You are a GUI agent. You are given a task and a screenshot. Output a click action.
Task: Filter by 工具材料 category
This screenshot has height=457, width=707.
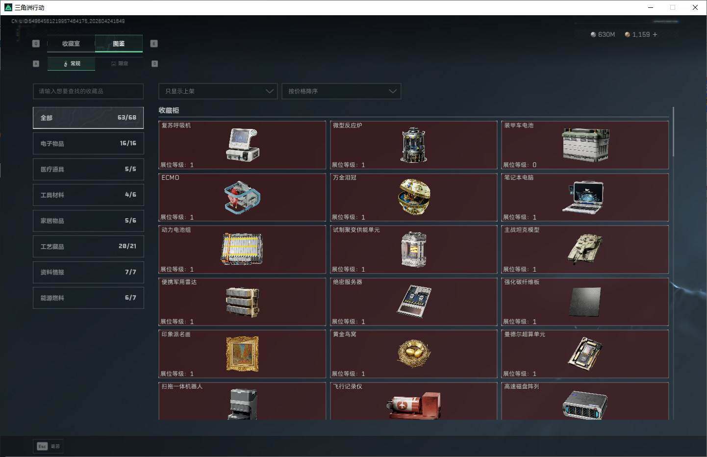click(x=88, y=195)
